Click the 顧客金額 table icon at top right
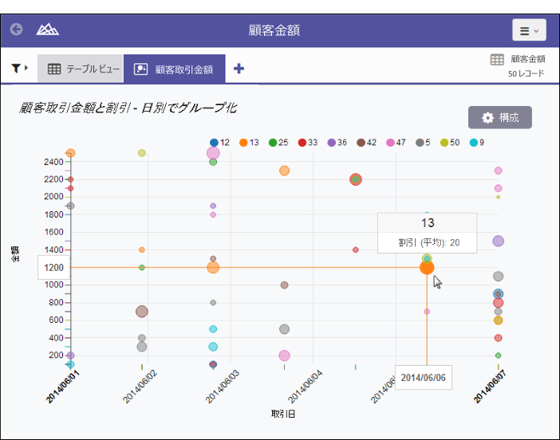The image size is (560, 440). point(496,60)
